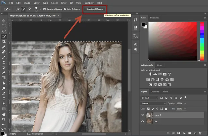
Task: Toggle lock all padlock
Action: [x=166, y=109]
